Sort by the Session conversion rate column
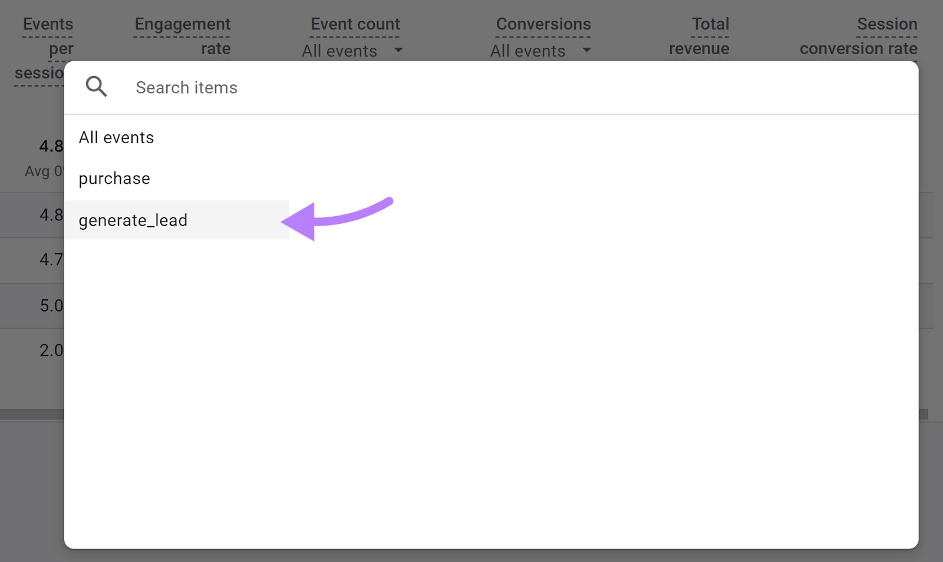The height and width of the screenshot is (562, 943). (858, 35)
